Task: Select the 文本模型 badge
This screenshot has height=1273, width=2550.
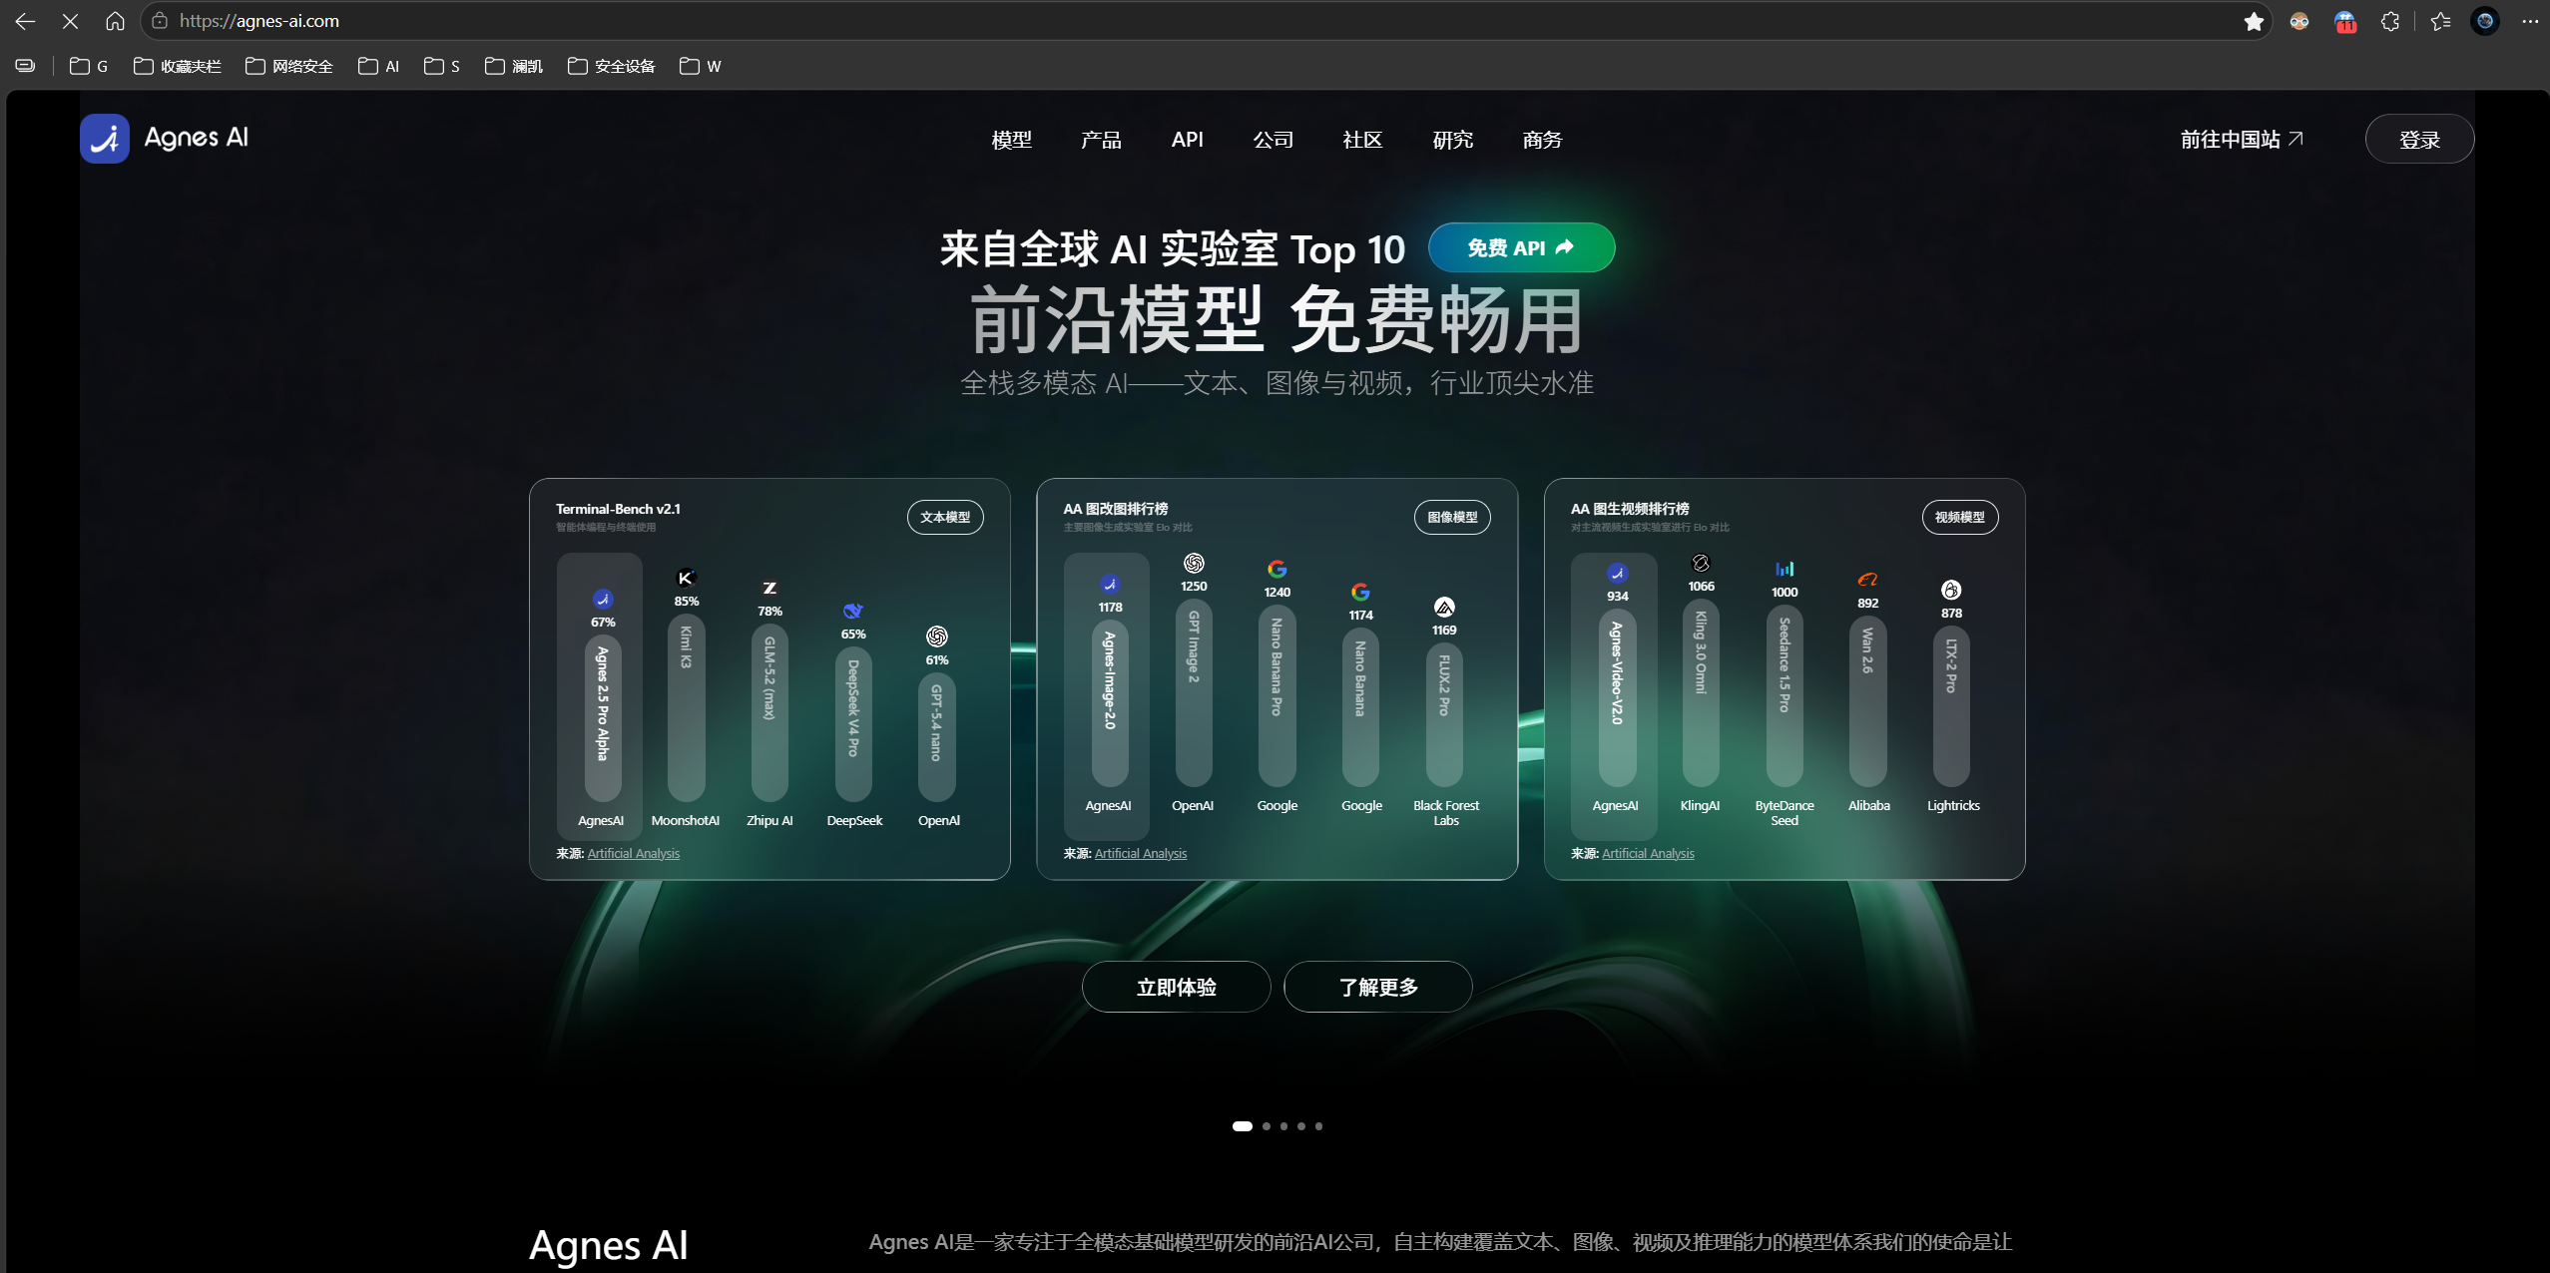Action: [944, 517]
